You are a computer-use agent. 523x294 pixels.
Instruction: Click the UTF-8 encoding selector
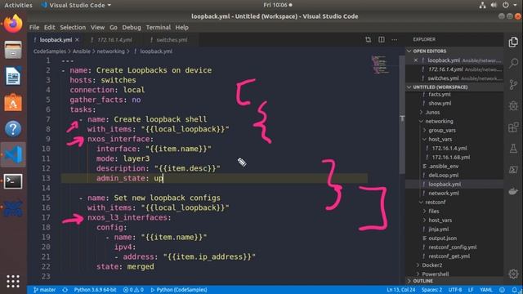click(x=455, y=290)
